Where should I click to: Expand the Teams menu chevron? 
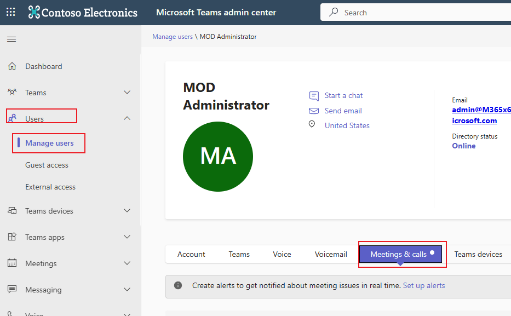(x=127, y=93)
